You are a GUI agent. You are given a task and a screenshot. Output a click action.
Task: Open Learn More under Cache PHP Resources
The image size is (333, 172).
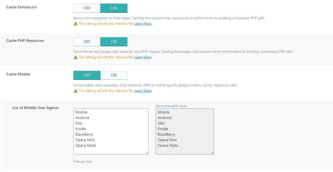143,57
